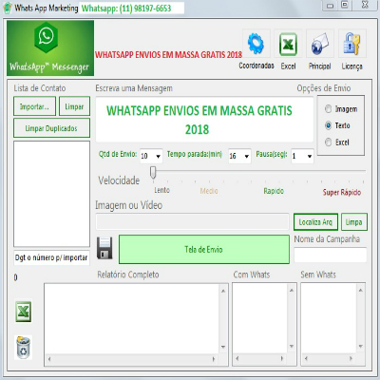380x380 pixels.
Task: Click the contact list box
Action: point(51,194)
